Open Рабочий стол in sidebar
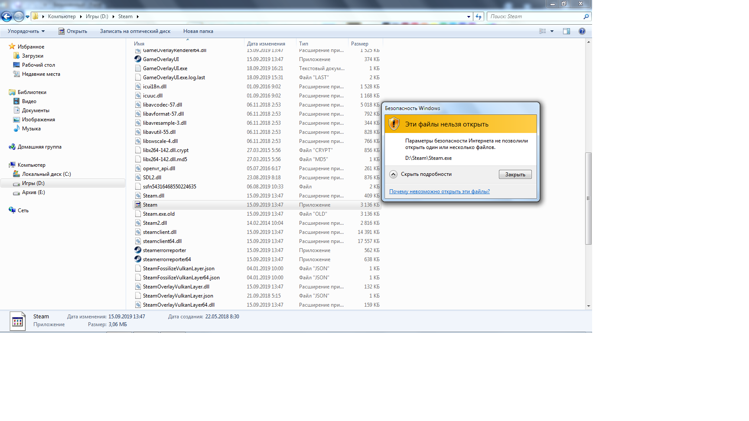The height and width of the screenshot is (421, 749). (38, 65)
